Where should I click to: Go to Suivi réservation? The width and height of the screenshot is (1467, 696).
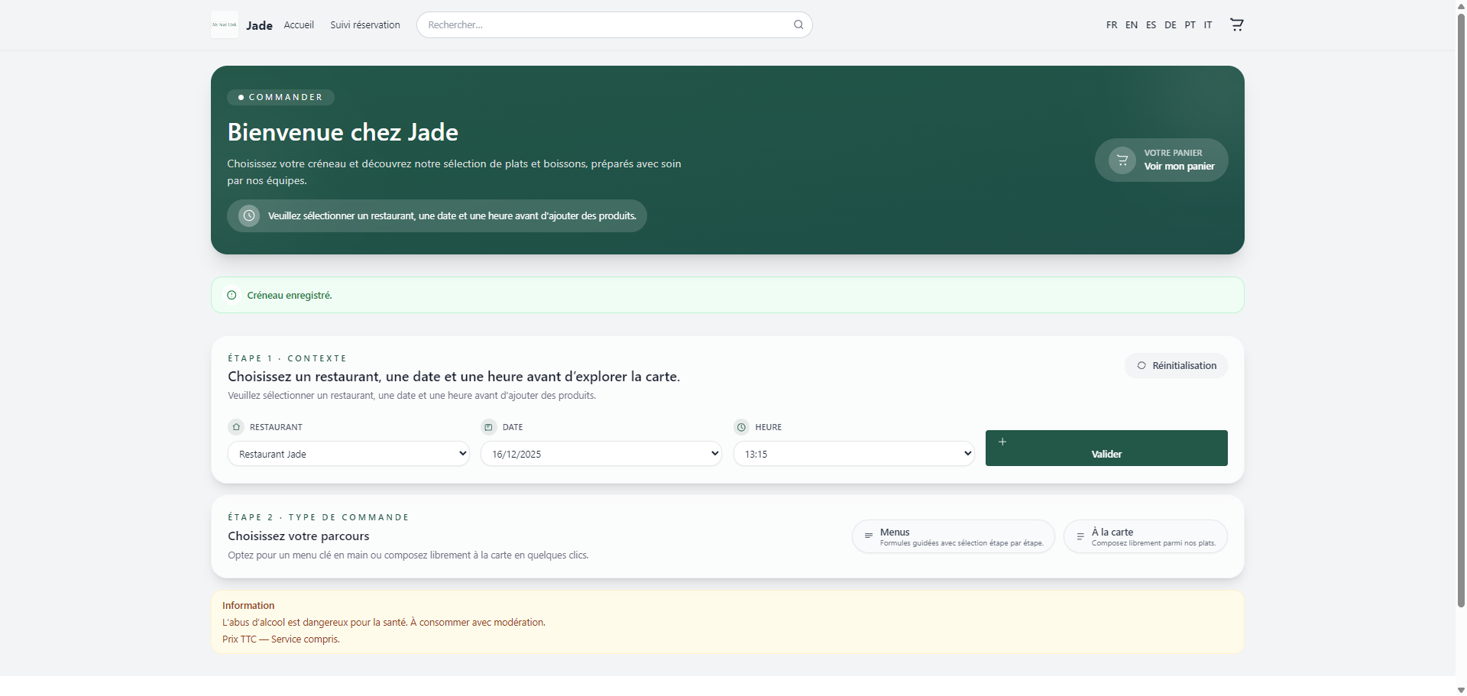365,24
